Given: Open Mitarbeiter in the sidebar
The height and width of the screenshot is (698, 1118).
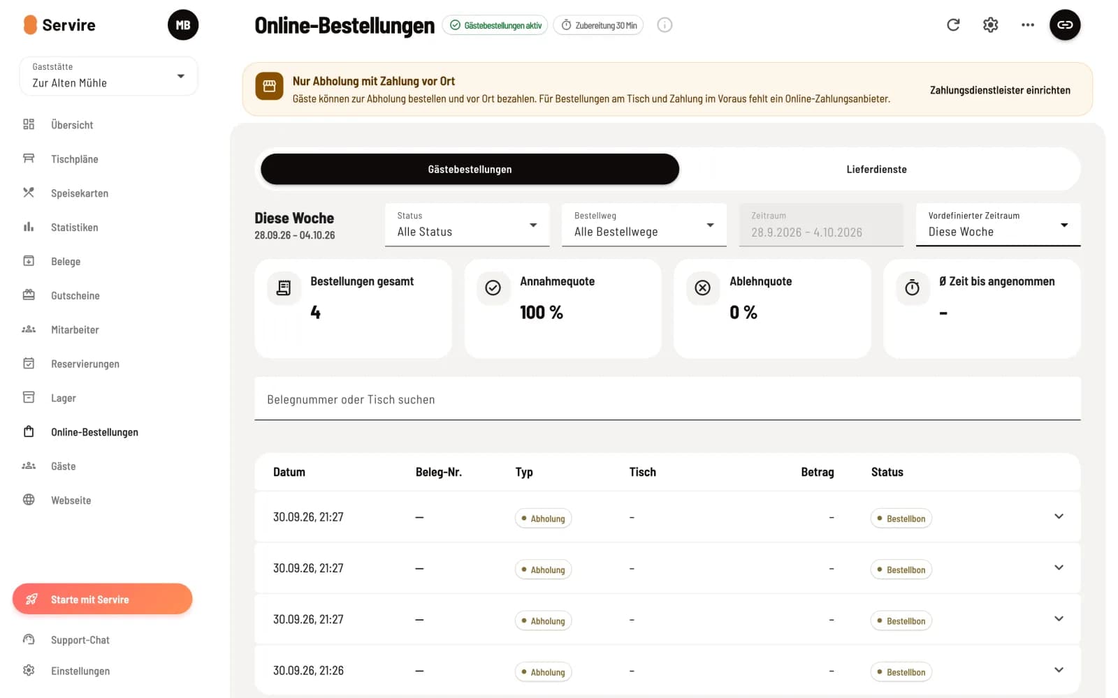Looking at the screenshot, I should click(x=75, y=330).
